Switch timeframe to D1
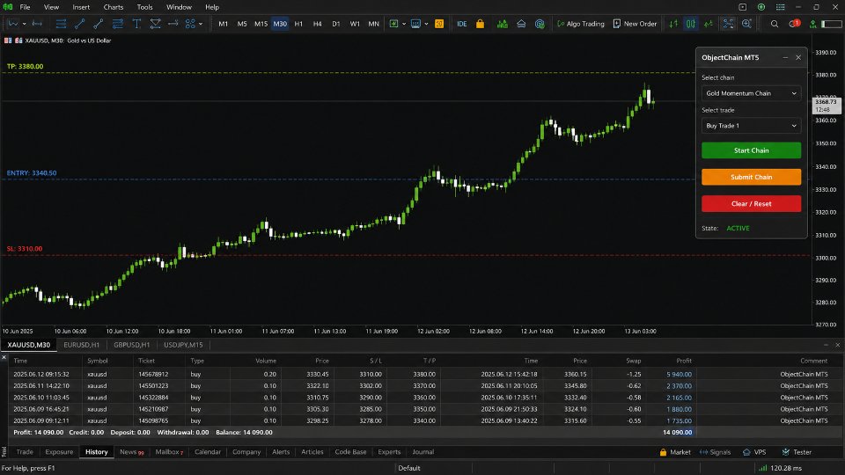The image size is (845, 475). coord(336,24)
